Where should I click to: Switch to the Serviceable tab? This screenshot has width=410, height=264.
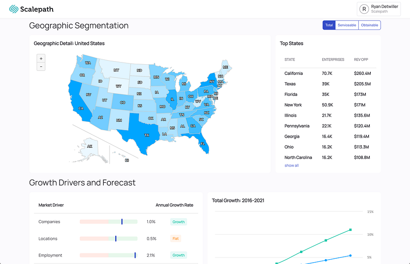347,25
